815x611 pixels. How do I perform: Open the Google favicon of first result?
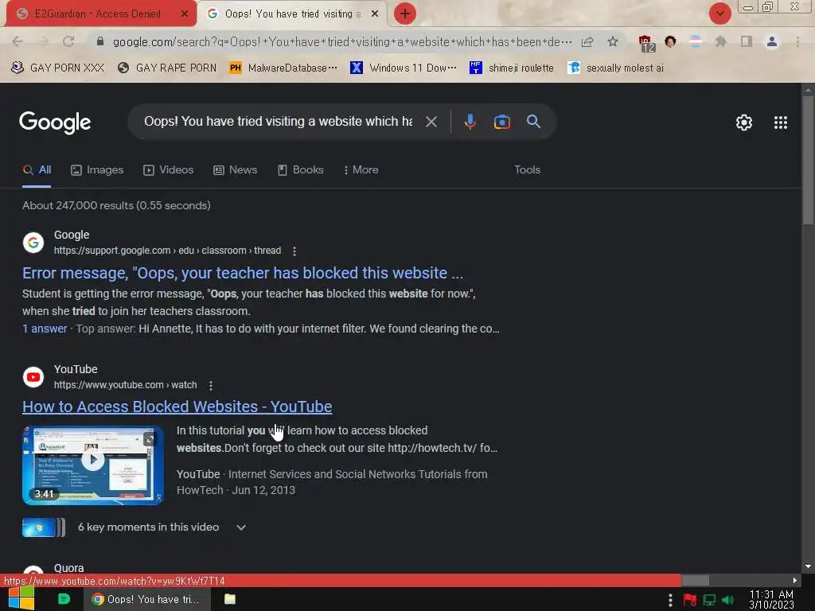pos(33,242)
